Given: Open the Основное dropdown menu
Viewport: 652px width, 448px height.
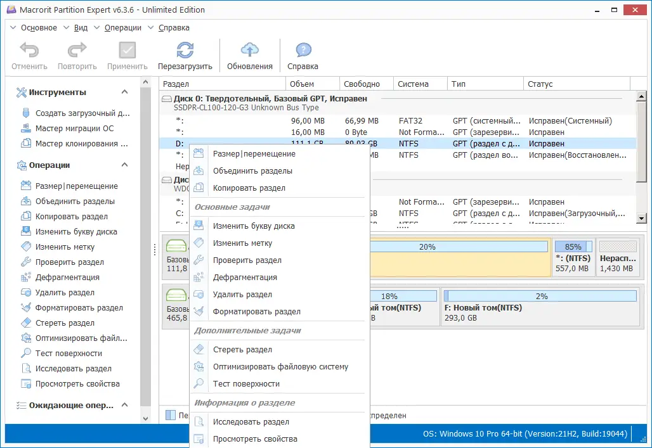Looking at the screenshot, I should pyautogui.click(x=38, y=28).
